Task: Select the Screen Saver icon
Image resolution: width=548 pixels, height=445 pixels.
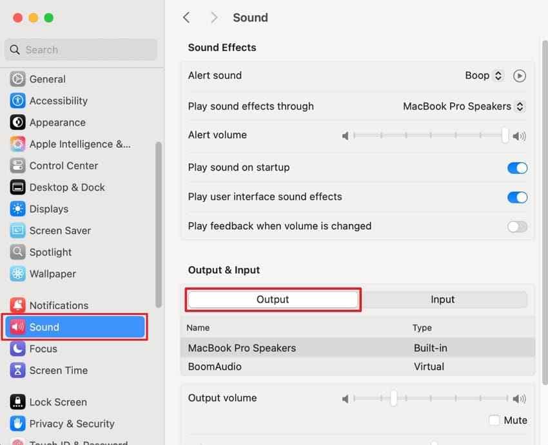Action: pyautogui.click(x=17, y=231)
